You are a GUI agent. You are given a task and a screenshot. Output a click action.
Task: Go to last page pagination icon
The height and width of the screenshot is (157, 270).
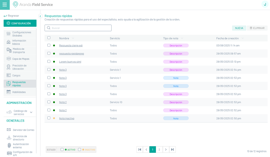pos(172,149)
